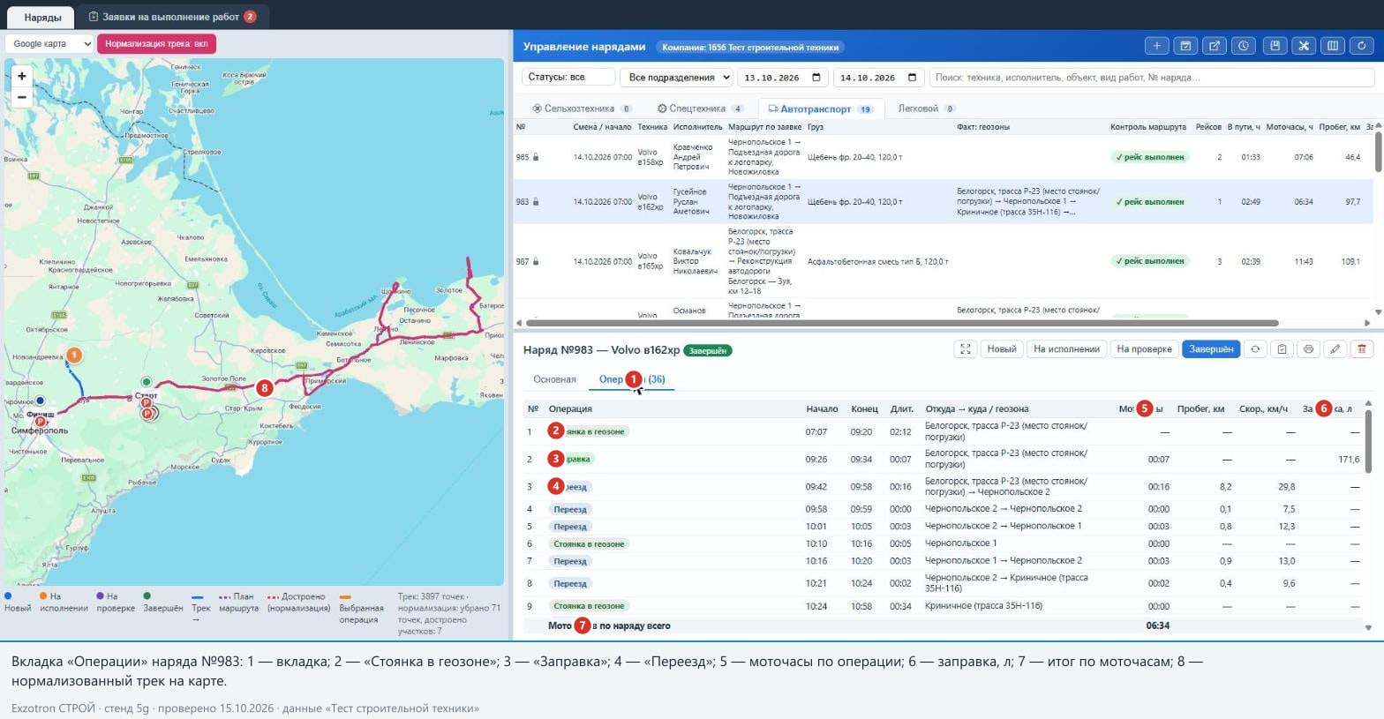Set order status to «На исполнении»
The image size is (1384, 719).
click(1066, 349)
